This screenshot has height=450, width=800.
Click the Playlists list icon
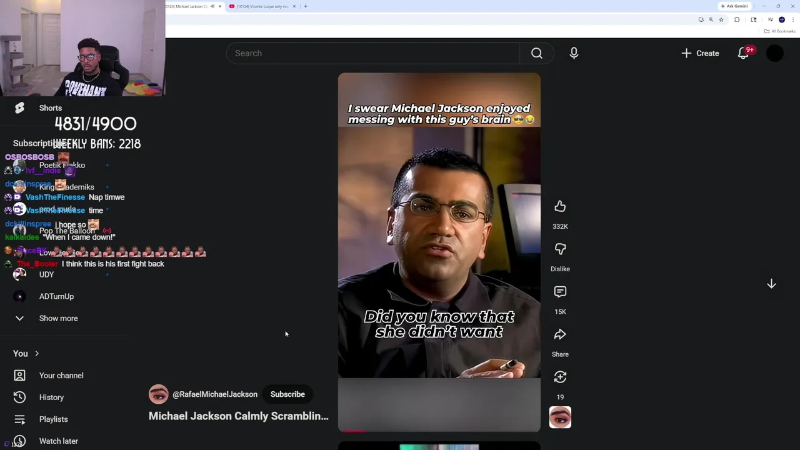[x=19, y=419]
